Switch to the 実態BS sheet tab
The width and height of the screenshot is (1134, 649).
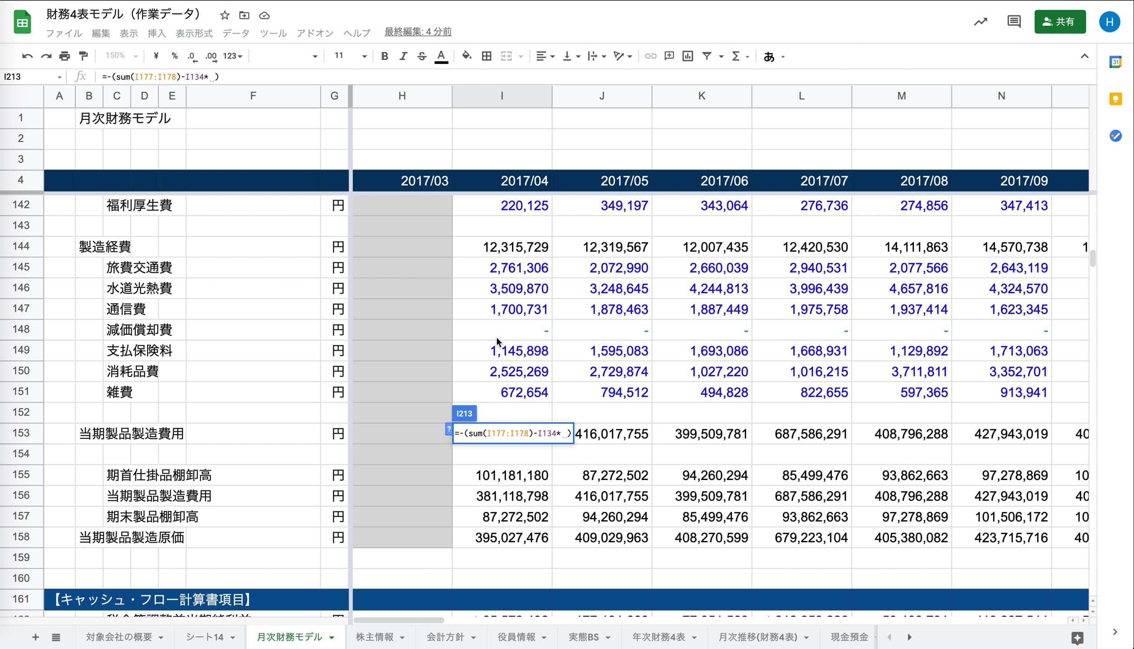583,637
